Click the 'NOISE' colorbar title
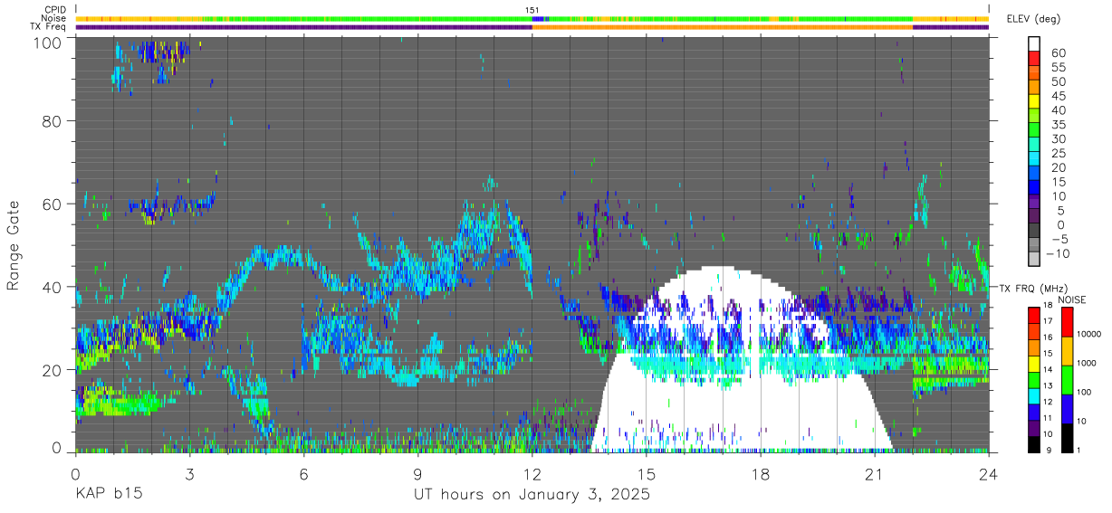The image size is (1112, 513). (x=1074, y=299)
